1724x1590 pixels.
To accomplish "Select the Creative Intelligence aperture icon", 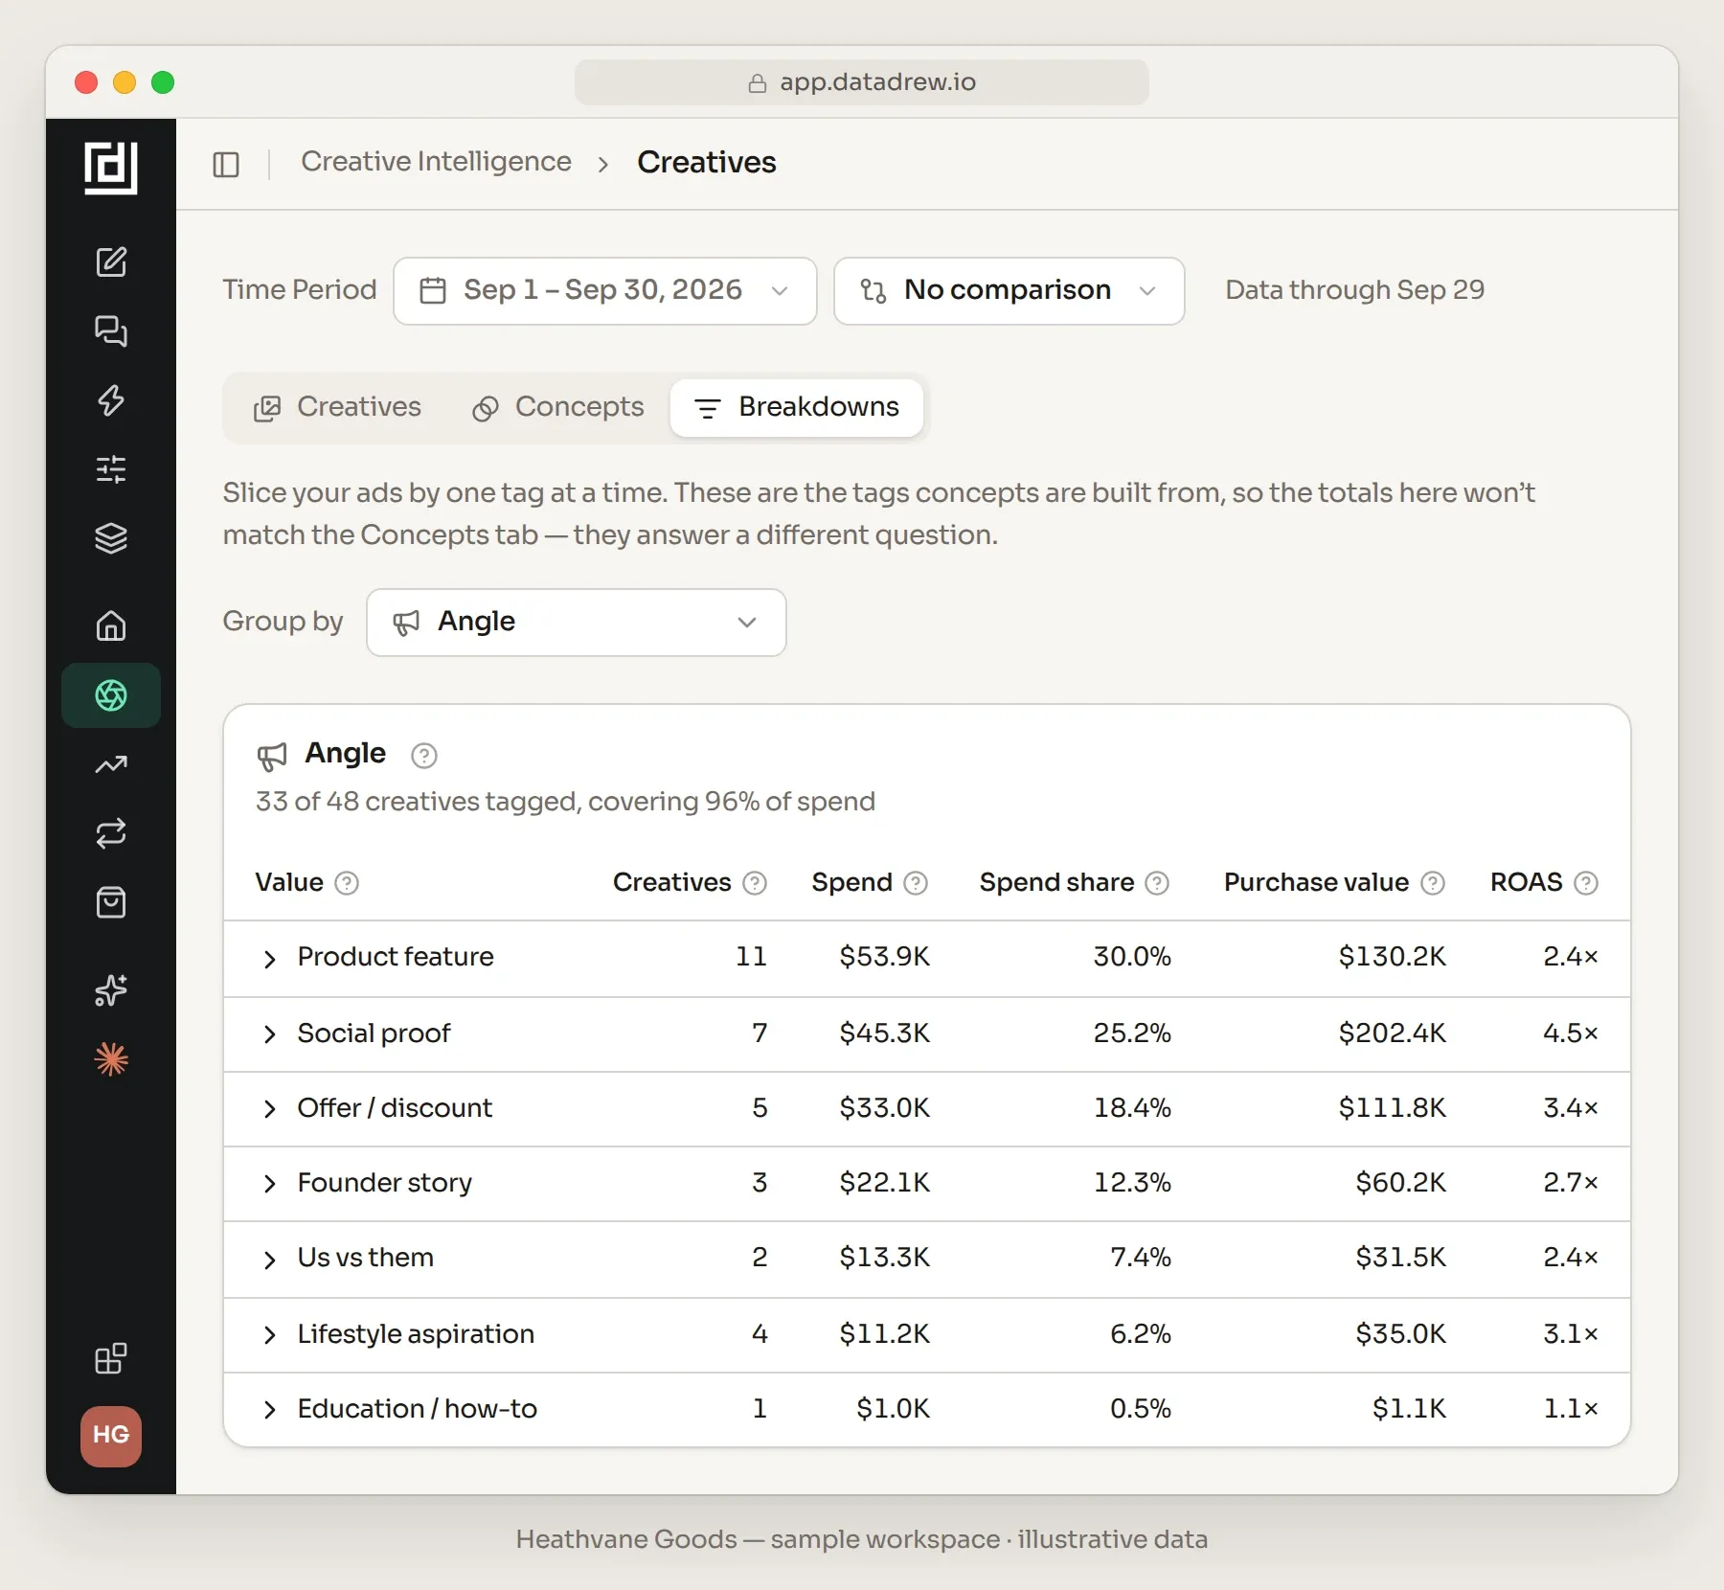I will tap(111, 695).
